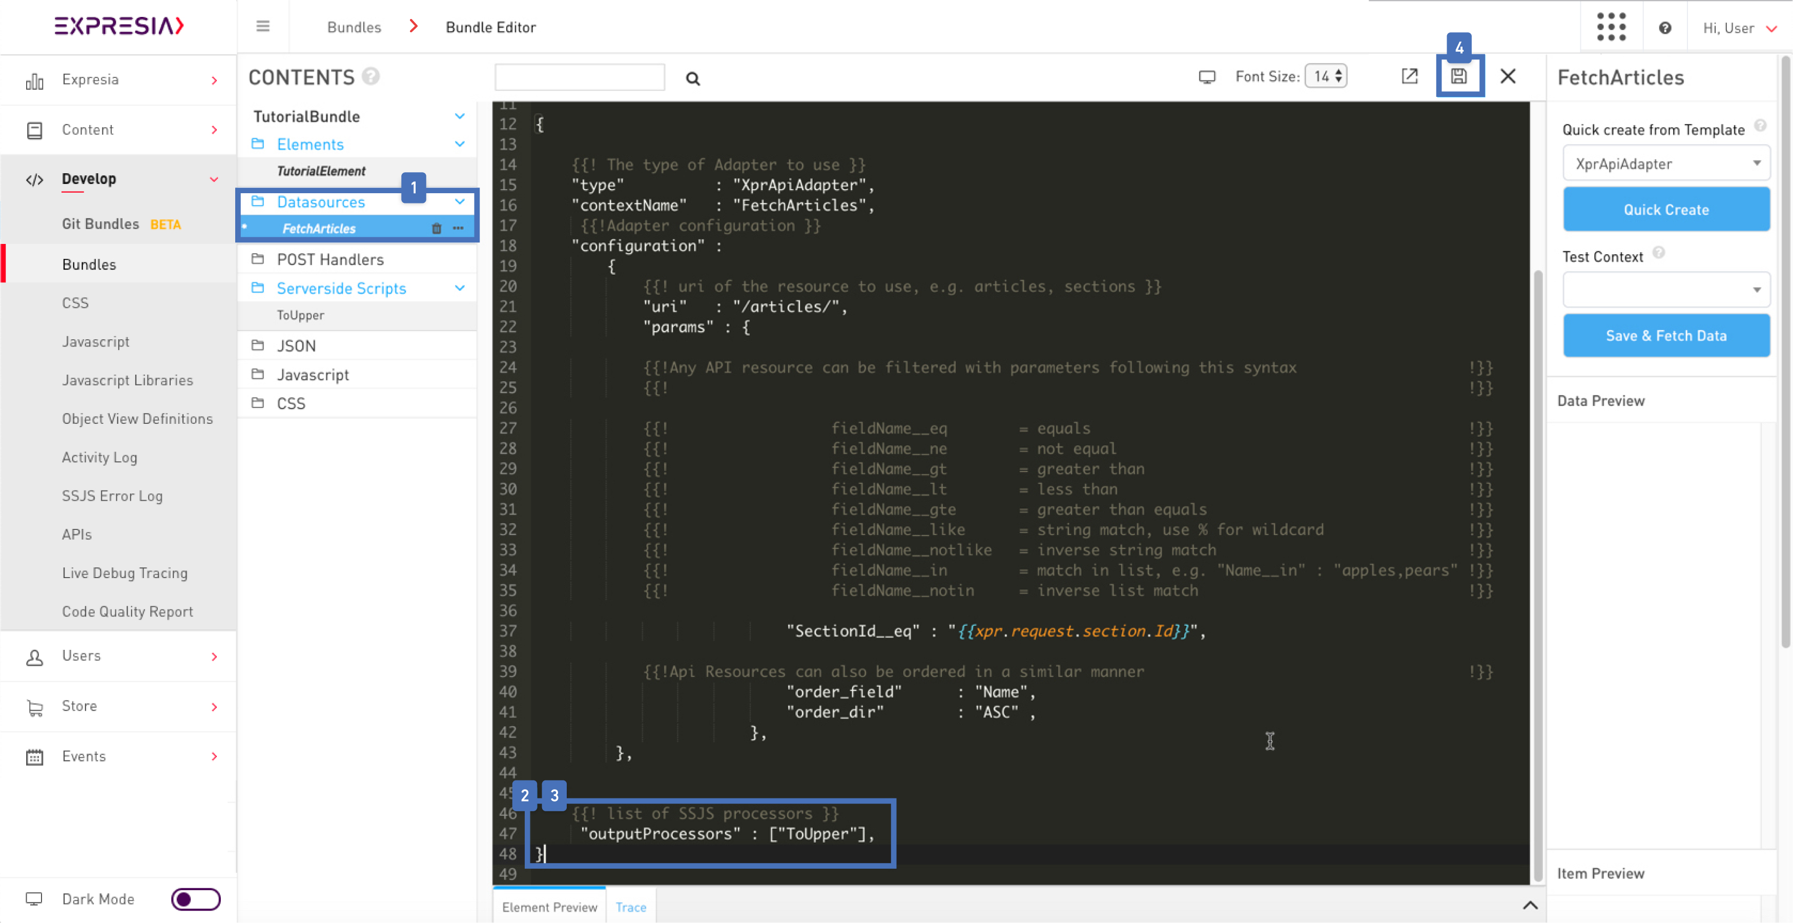
Task: Click the contents search input field
Action: coord(579,77)
